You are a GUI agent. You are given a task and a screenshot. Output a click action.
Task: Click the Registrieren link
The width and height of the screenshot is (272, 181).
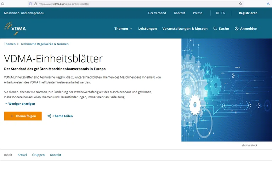[248, 13]
